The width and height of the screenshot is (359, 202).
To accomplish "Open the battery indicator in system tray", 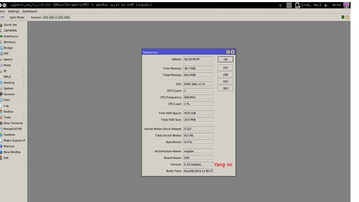I will point(308,5).
